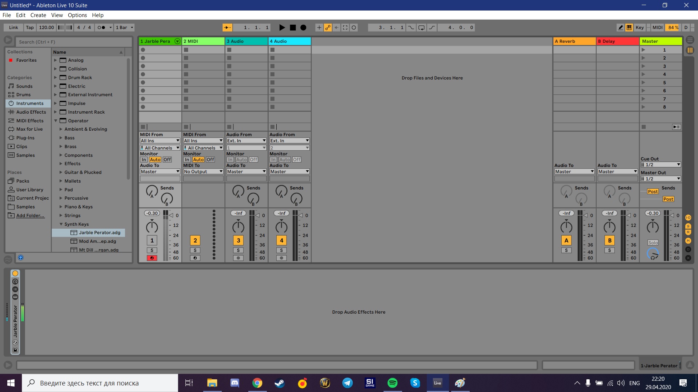Expand the Drum Rack folder
The height and width of the screenshot is (392, 698).
(56, 78)
